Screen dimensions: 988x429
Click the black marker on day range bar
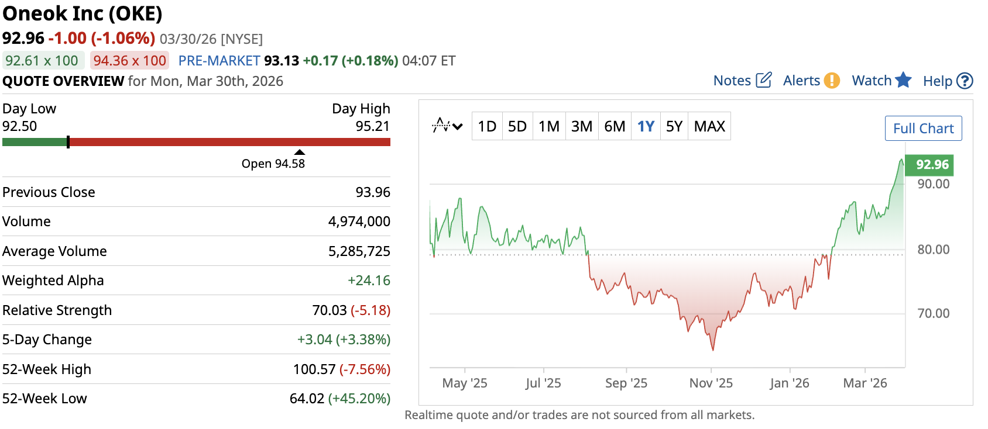click(68, 142)
